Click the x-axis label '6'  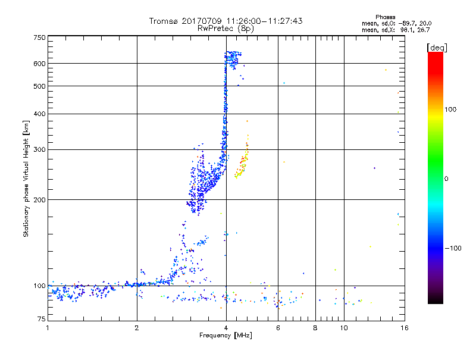[278, 328]
